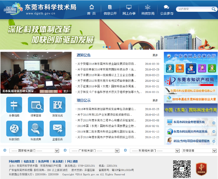This screenshot has height=179, width=218.
Task: Open the 信息公开 navigation item
Action: 110,10
